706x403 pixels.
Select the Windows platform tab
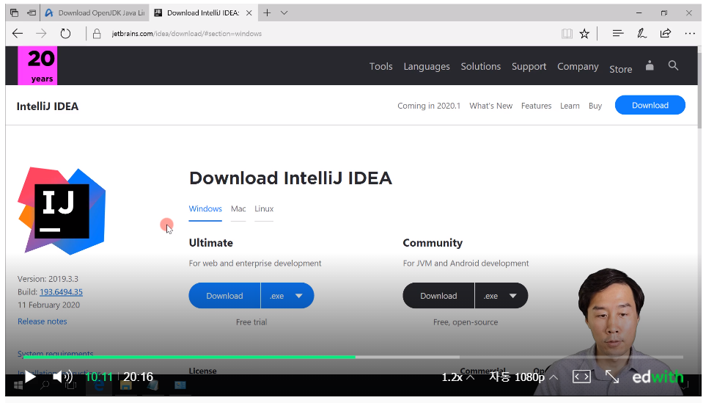205,208
